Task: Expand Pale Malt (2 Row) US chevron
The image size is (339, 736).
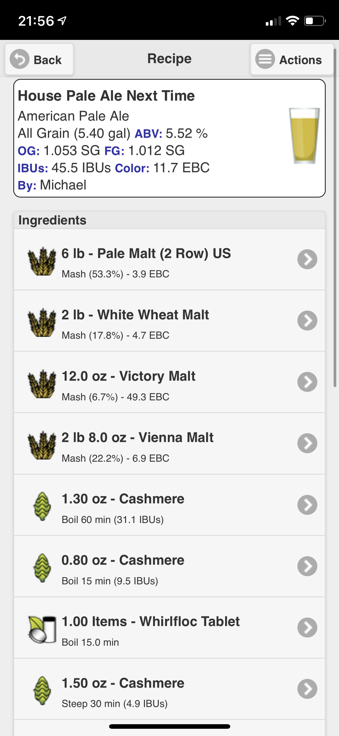Action: [x=307, y=259]
